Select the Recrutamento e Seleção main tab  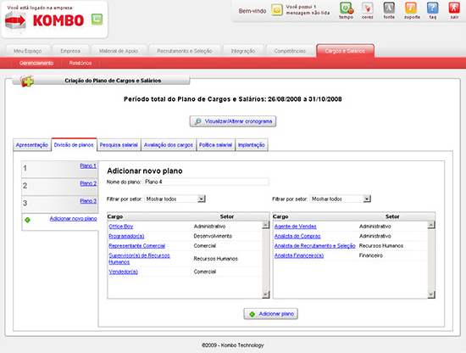pyautogui.click(x=185, y=51)
